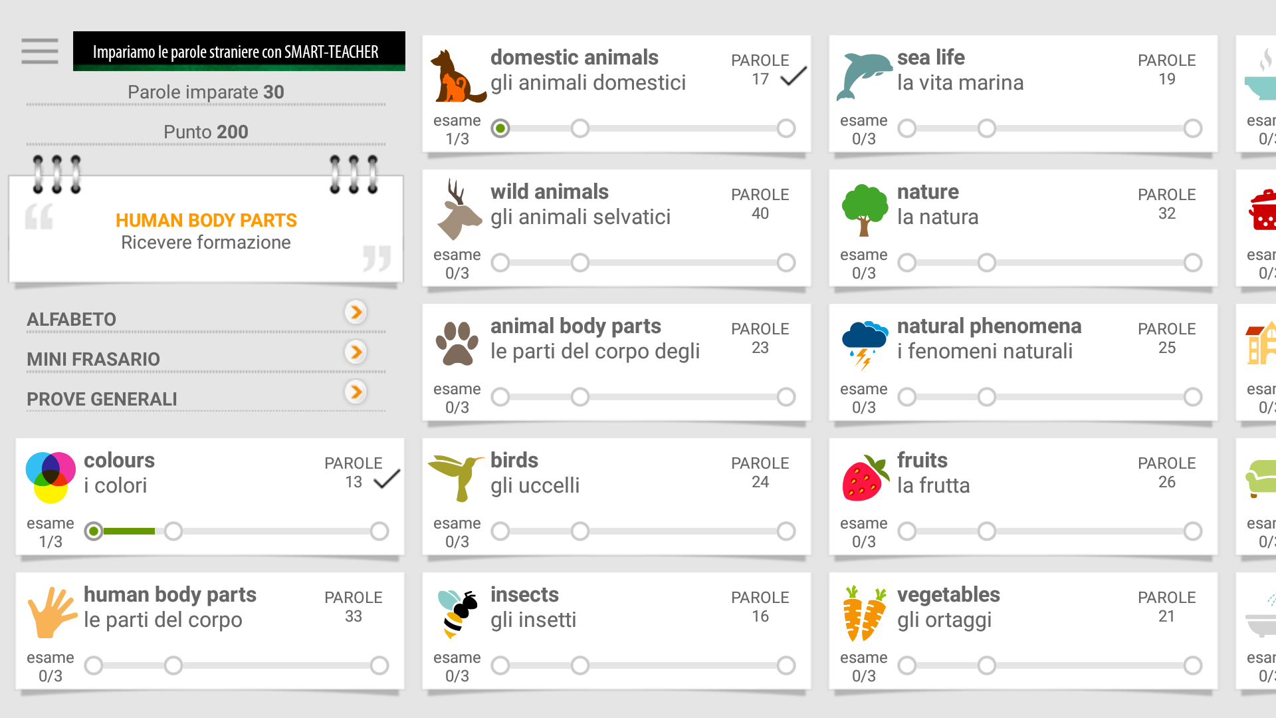The image size is (1276, 718).
Task: Tap the sea life dolphin icon
Action: [x=863, y=76]
